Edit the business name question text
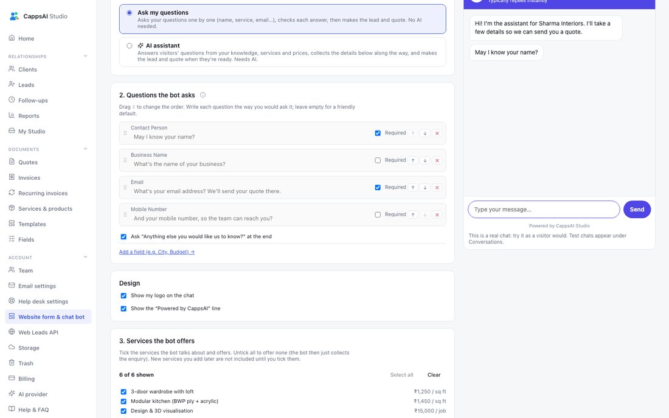Viewport: 669px width, 418px height. 251,164
